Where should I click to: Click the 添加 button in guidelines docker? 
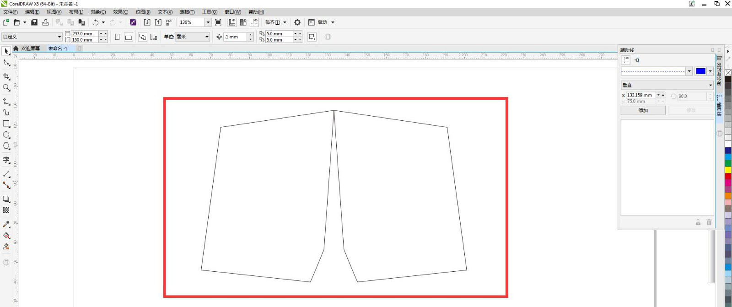643,110
